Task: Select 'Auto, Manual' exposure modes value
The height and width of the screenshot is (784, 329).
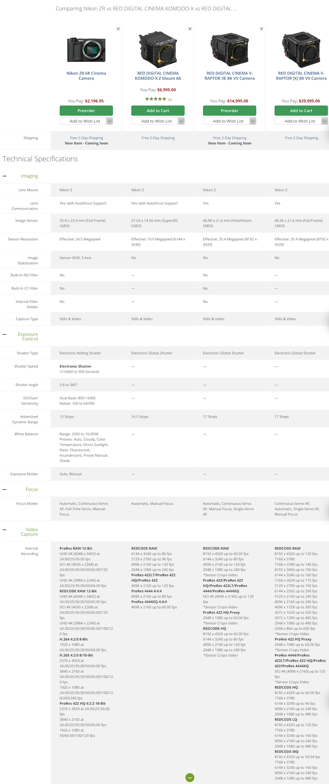Action: tap(71, 474)
